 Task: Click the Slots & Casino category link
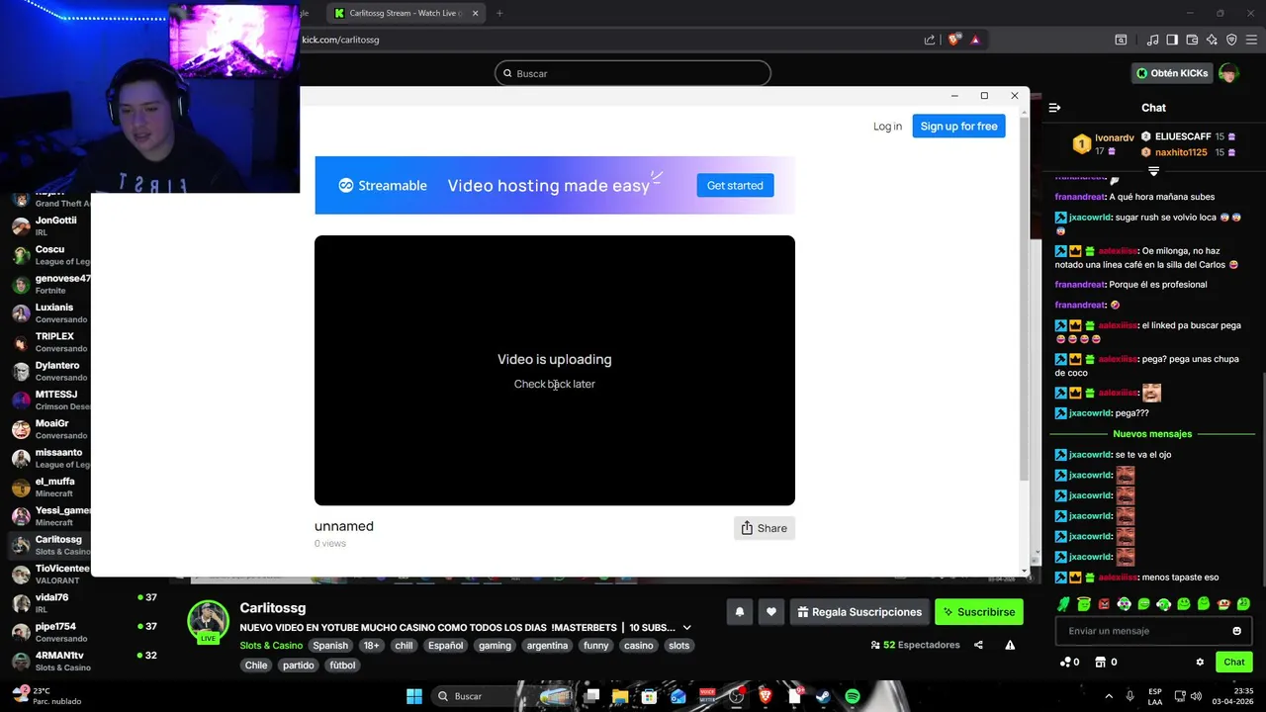271,646
